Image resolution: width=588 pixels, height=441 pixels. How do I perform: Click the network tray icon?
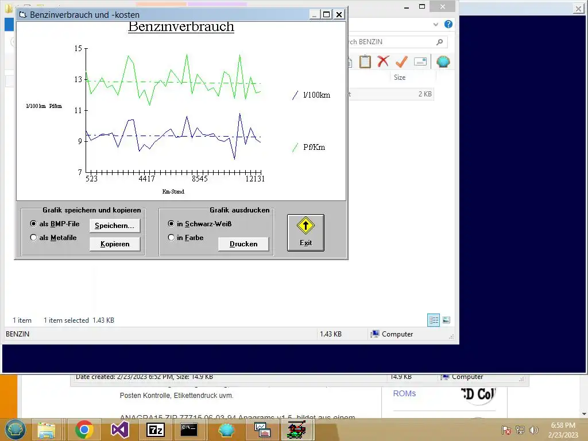[x=520, y=430]
